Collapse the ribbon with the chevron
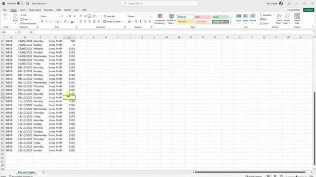The height and width of the screenshot is (177, 316). (x=313, y=27)
